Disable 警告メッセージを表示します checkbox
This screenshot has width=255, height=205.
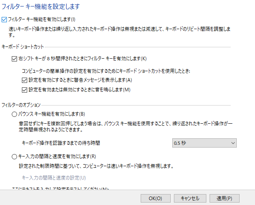pos(25,80)
